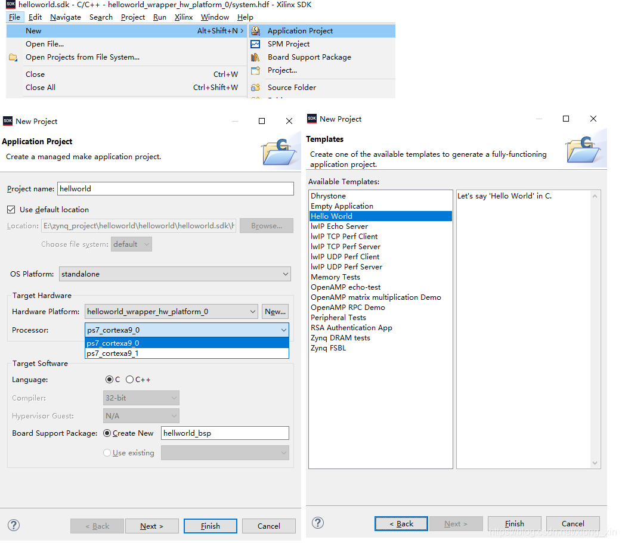Open the Choose file system default dropdown

coord(131,244)
